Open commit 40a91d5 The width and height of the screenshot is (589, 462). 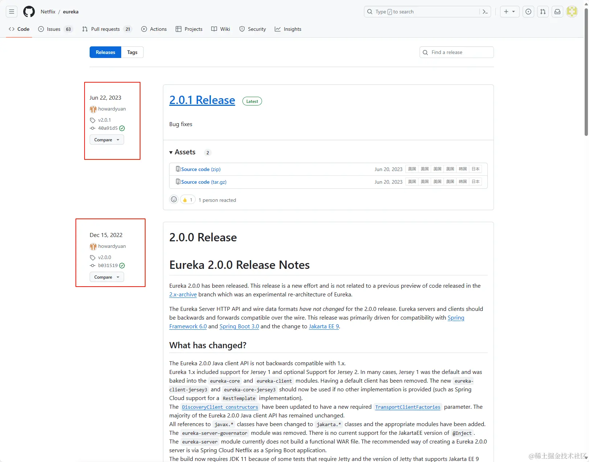tap(108, 128)
